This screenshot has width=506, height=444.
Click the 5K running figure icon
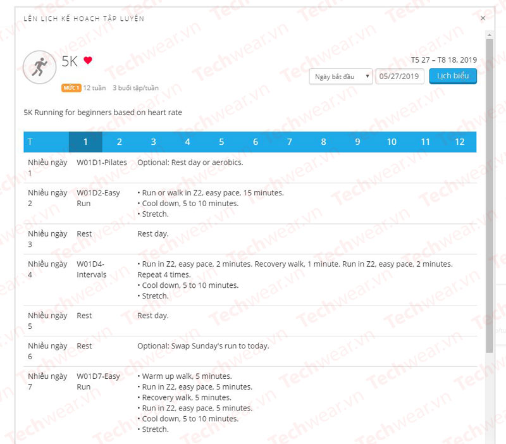point(39,67)
